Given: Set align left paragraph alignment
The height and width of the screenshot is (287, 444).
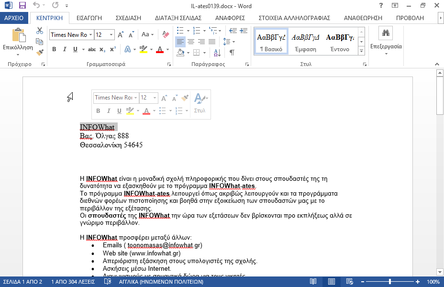Looking at the screenshot, I should click(180, 42).
